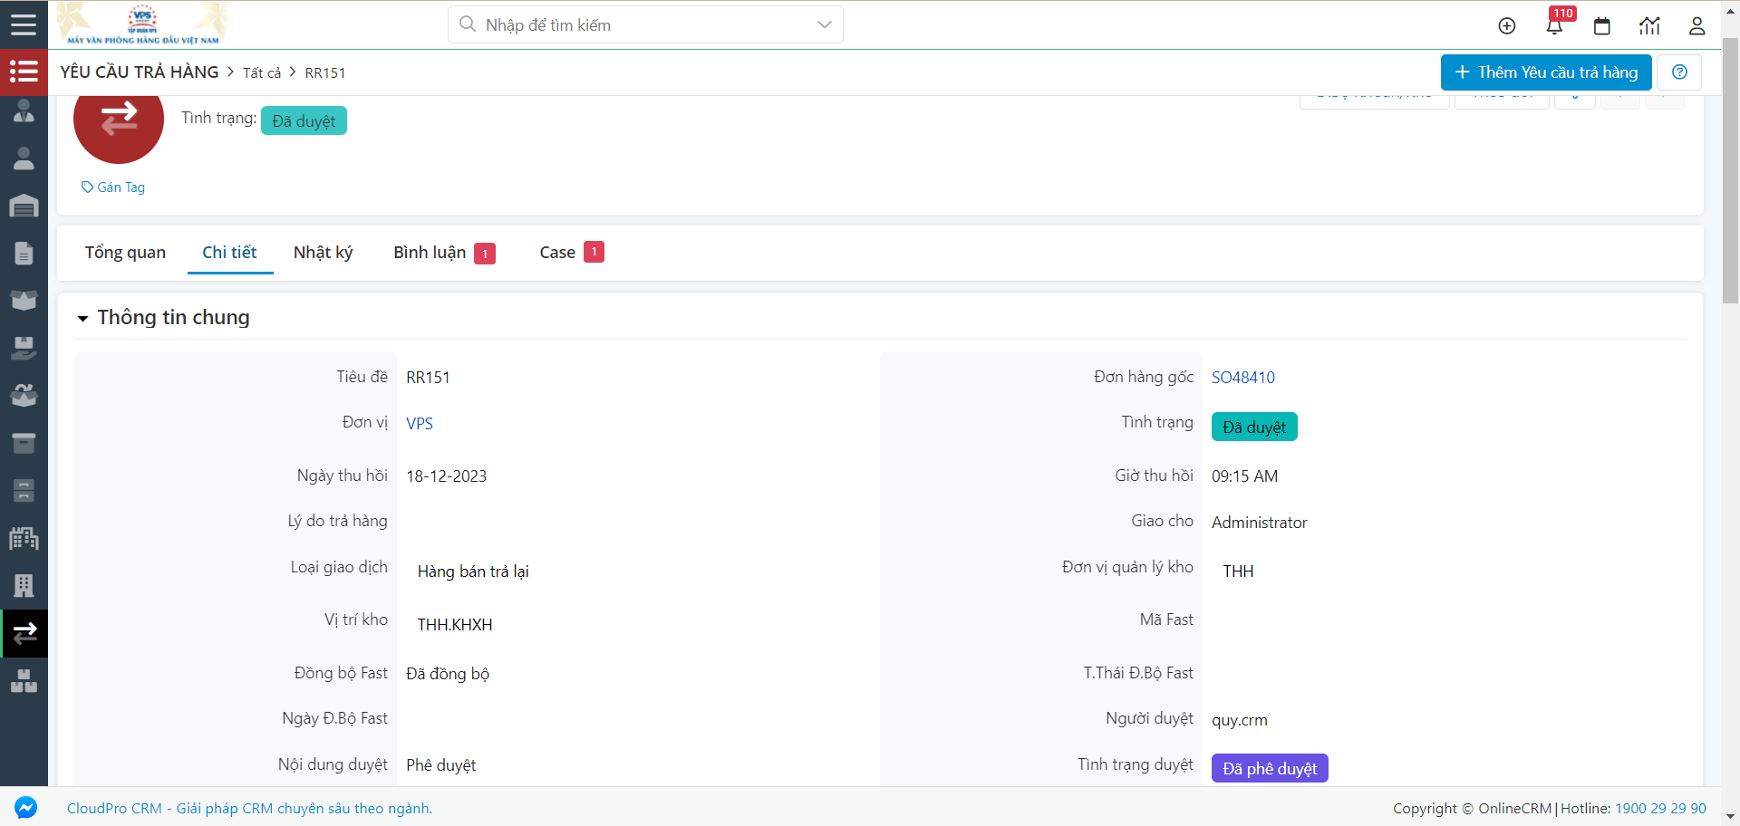
Task: Collapse the Thông tin chung section
Action: 83,318
